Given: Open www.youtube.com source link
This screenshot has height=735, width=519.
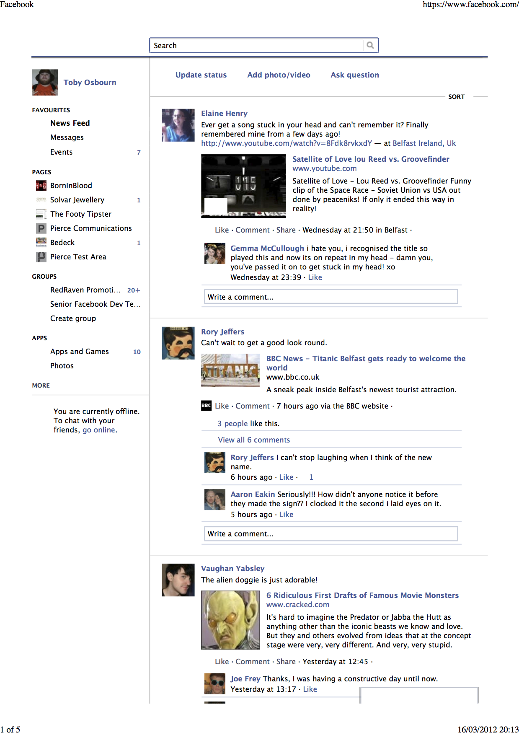Looking at the screenshot, I should 325,168.
